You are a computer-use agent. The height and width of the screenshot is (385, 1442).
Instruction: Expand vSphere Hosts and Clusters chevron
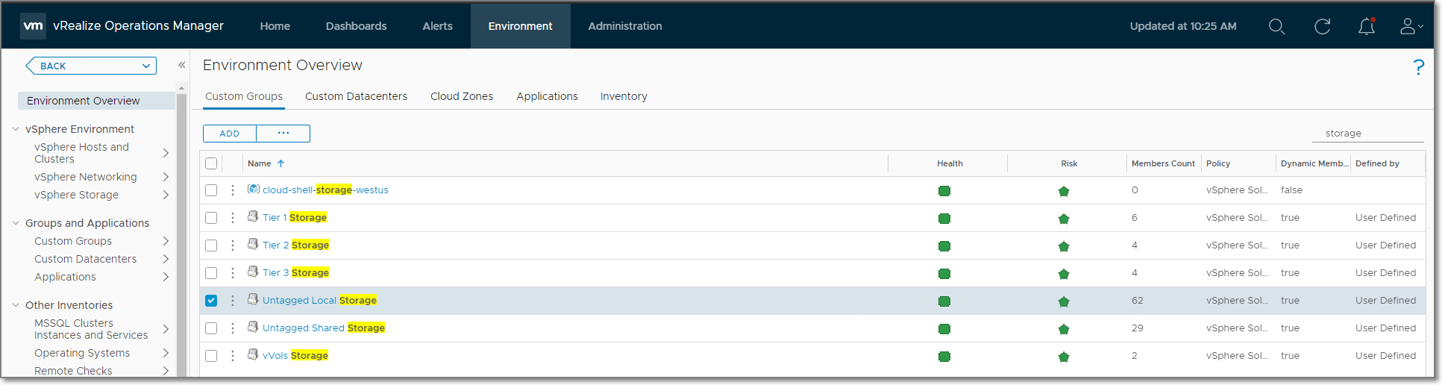[x=166, y=153]
